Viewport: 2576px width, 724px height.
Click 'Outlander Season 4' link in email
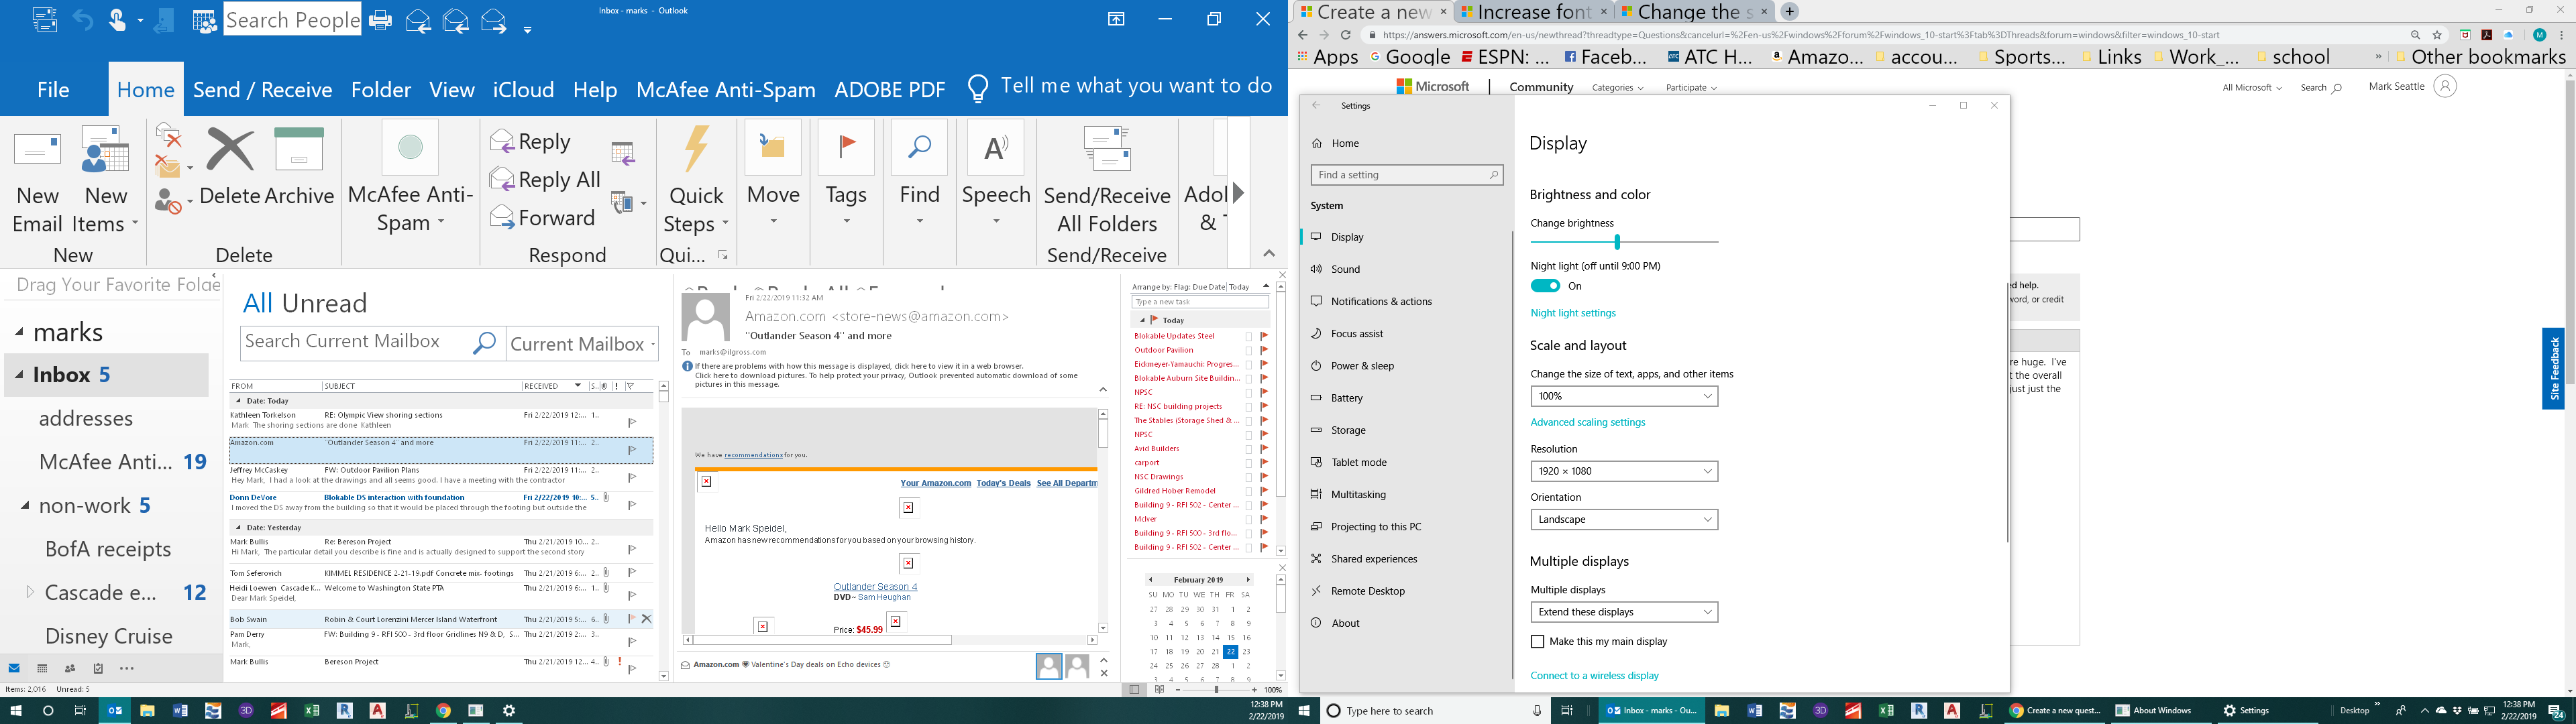pyautogui.click(x=875, y=587)
